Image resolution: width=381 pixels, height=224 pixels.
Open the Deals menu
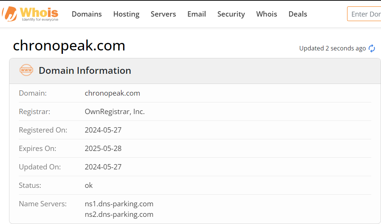point(298,14)
